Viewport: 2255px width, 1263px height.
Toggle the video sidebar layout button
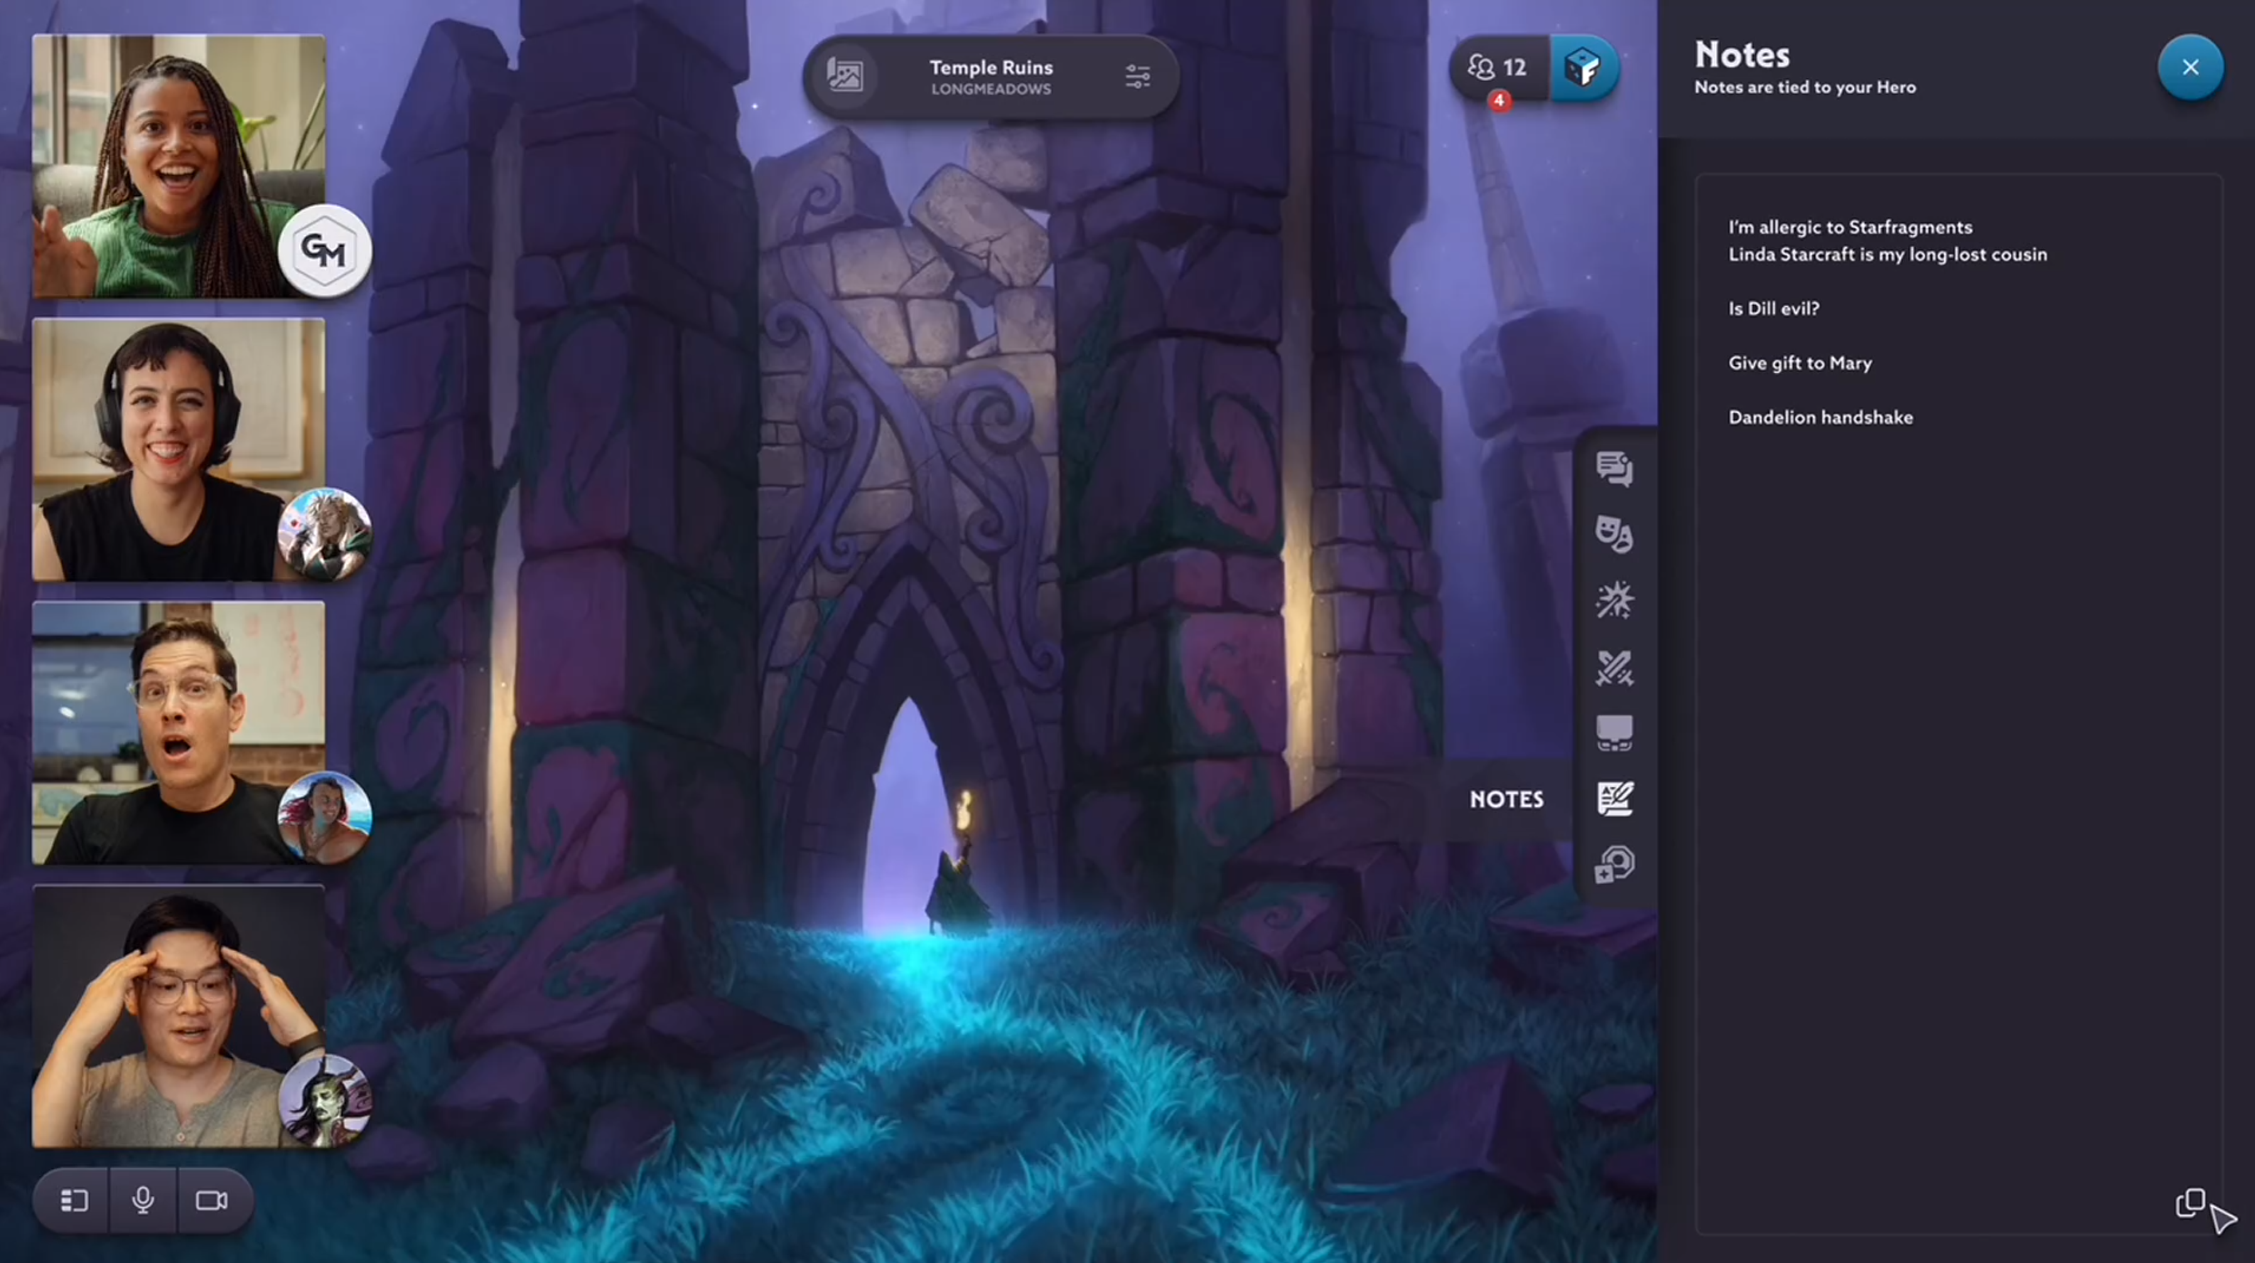point(73,1200)
